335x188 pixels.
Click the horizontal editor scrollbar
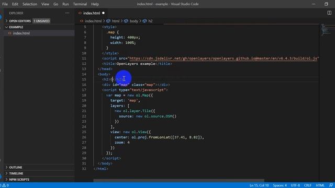[x=178, y=181]
